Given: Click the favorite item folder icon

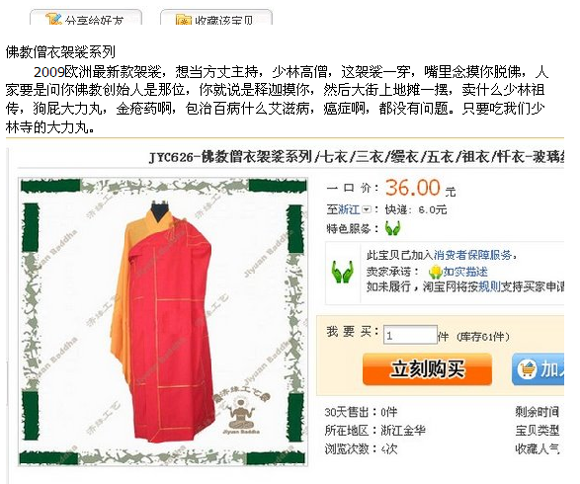Looking at the screenshot, I should point(184,19).
